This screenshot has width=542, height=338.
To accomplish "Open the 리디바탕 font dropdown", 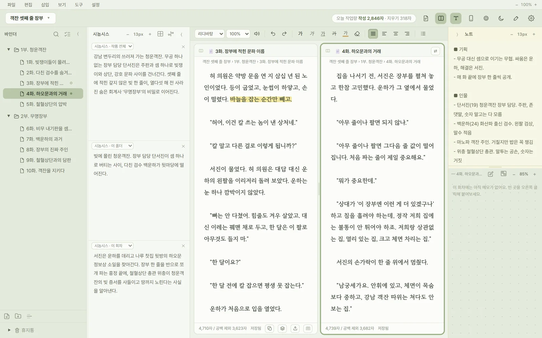I will (209, 34).
